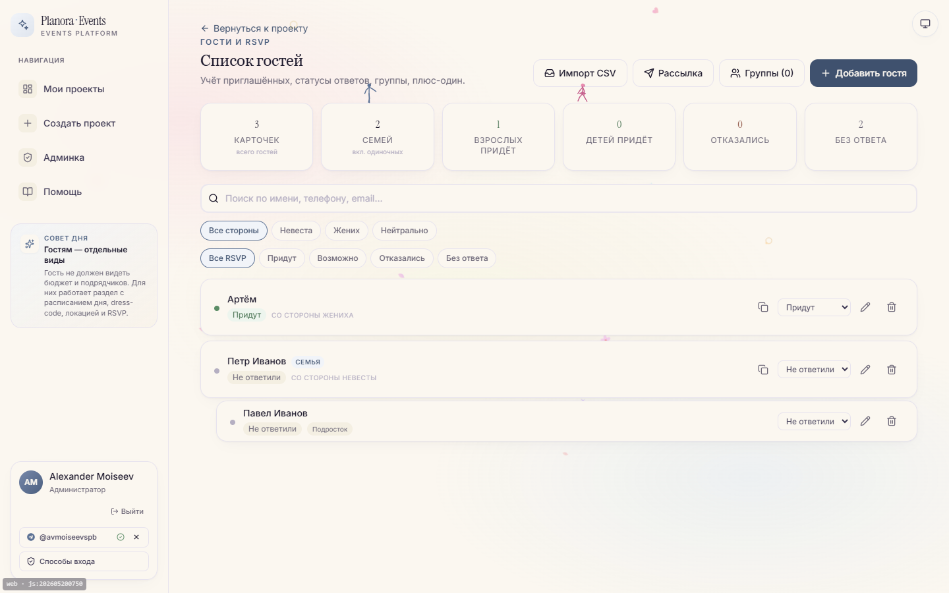The image size is (949, 593).
Task: Click the book icon beside Помощь
Action: pos(28,192)
